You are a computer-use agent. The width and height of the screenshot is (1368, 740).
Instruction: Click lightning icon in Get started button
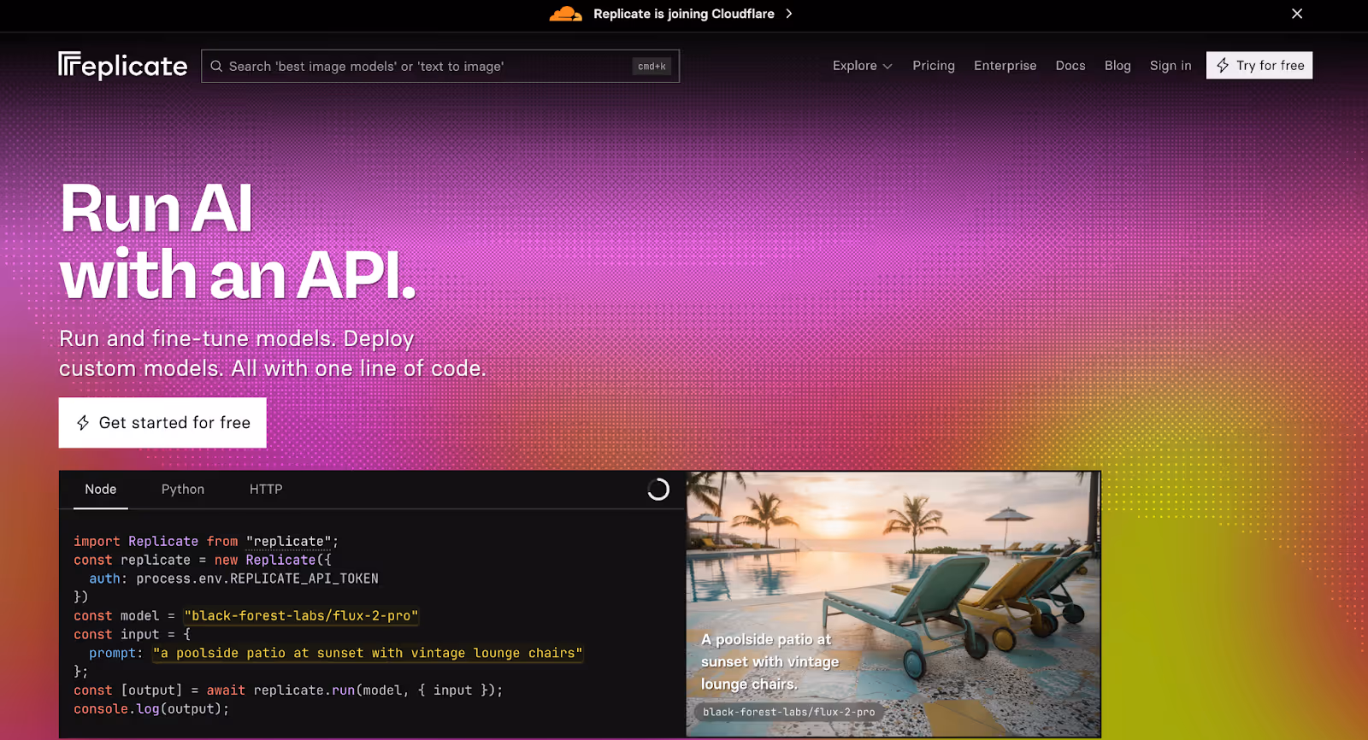[x=83, y=422]
